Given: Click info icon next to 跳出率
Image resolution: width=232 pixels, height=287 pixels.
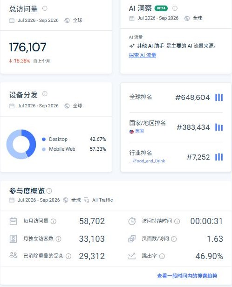Looking at the screenshot, I should click(x=162, y=256).
